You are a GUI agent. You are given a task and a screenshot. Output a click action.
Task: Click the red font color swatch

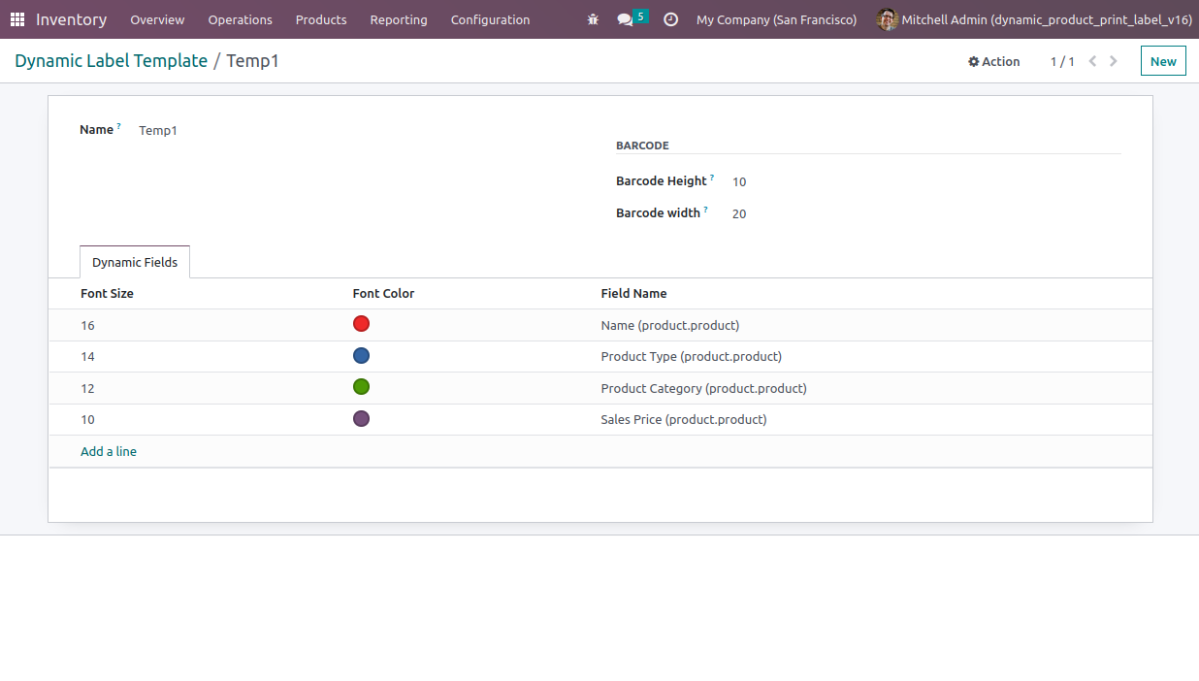tap(361, 324)
